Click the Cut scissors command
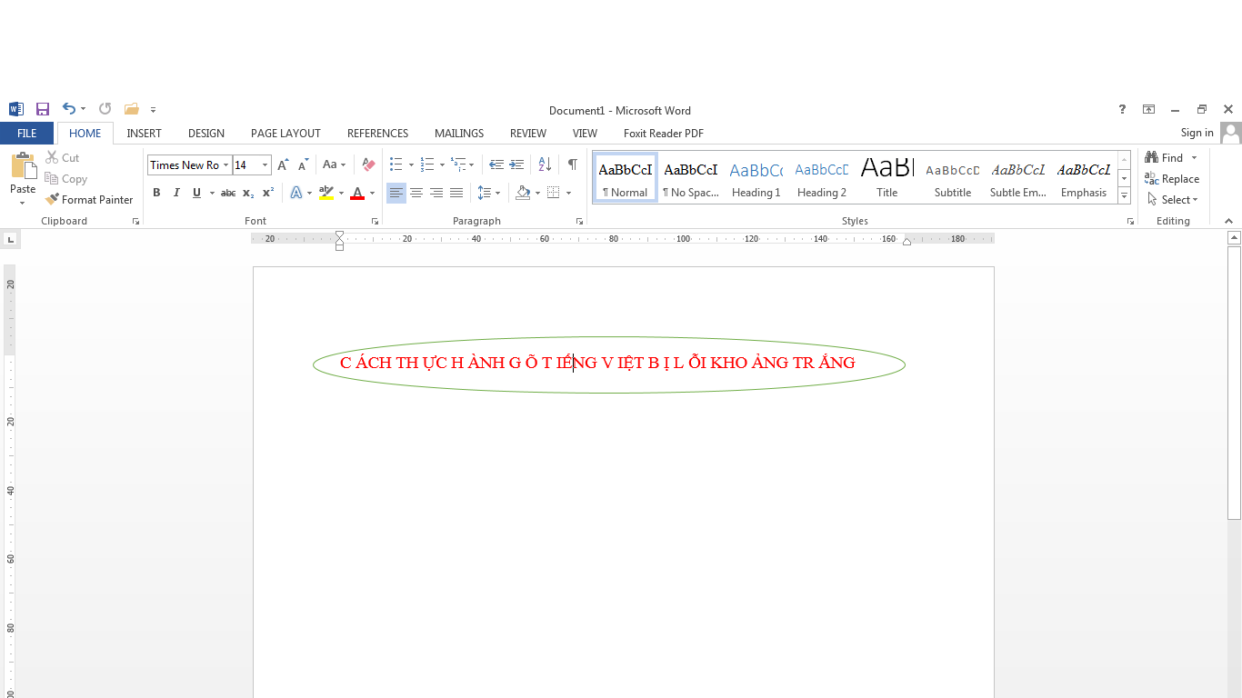This screenshot has height=698, width=1242. [63, 158]
